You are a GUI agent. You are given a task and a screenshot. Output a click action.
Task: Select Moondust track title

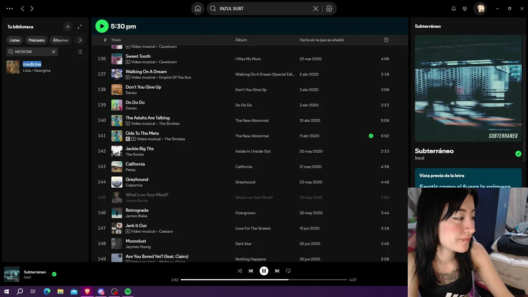point(136,241)
